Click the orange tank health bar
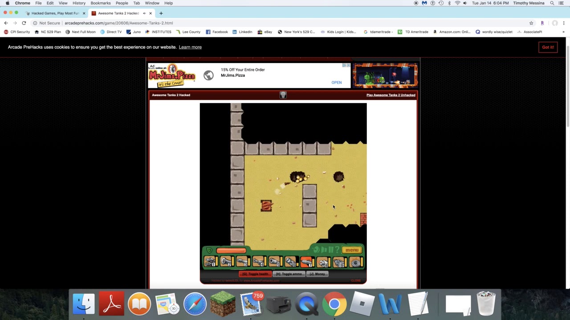The height and width of the screenshot is (320, 570). coord(231,250)
